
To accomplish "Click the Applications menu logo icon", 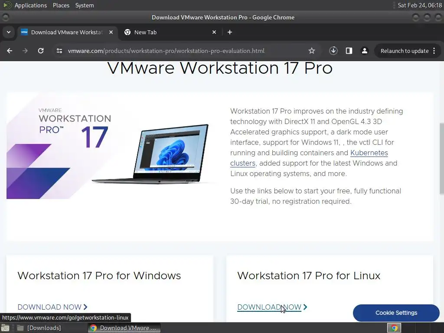I will coord(7,5).
